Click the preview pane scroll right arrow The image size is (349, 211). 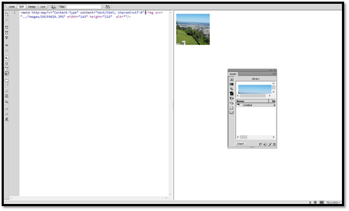coord(269,96)
